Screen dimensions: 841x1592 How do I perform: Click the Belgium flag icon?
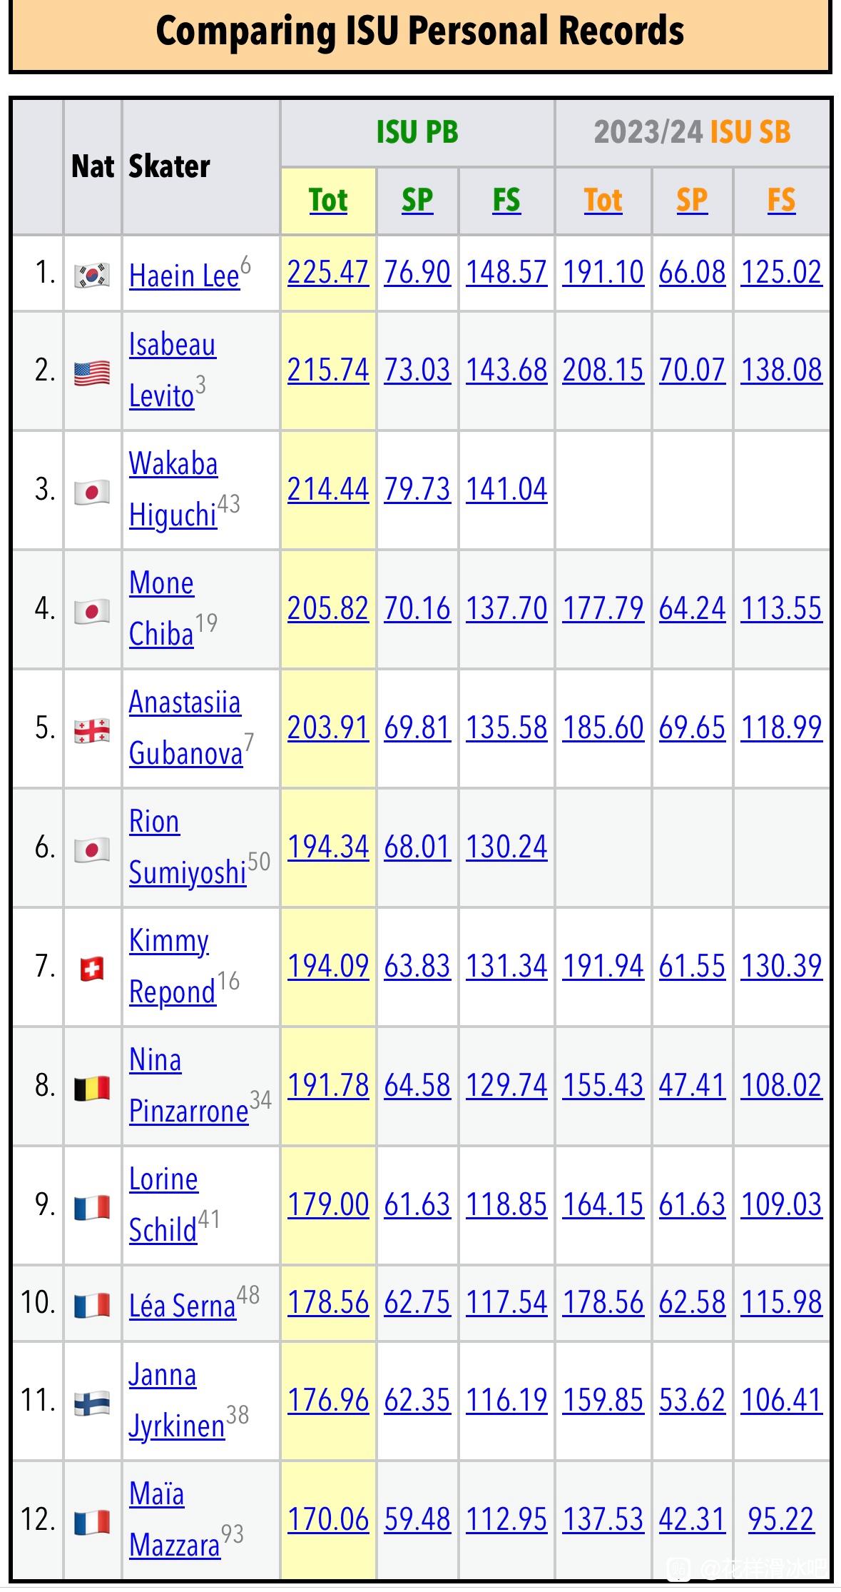point(92,1087)
